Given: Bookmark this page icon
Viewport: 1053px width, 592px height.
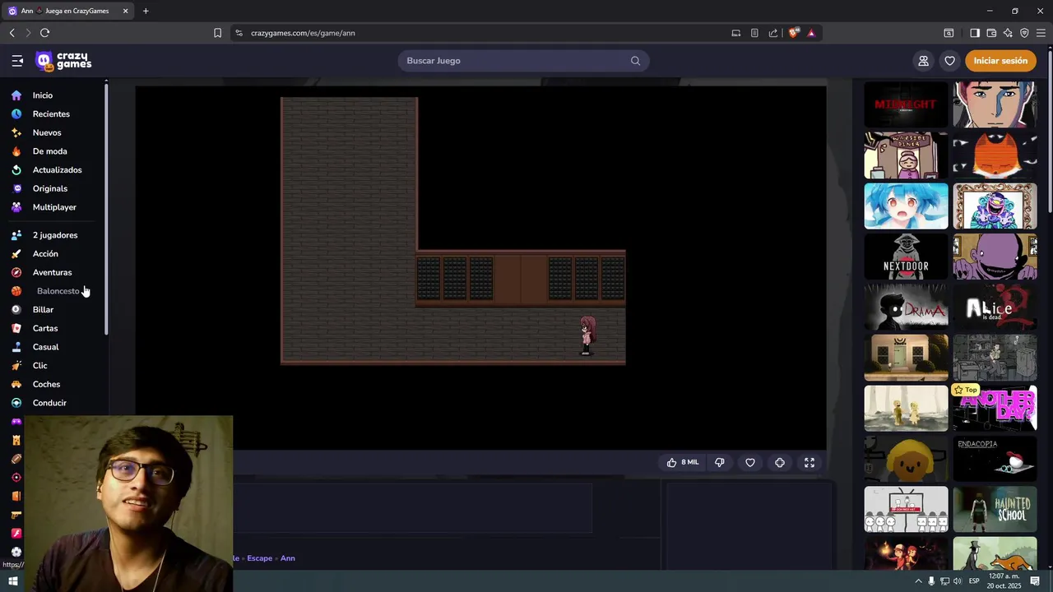Looking at the screenshot, I should [217, 33].
